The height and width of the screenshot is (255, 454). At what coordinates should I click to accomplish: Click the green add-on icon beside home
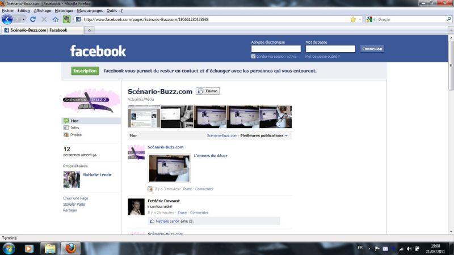pyautogui.click(x=67, y=19)
